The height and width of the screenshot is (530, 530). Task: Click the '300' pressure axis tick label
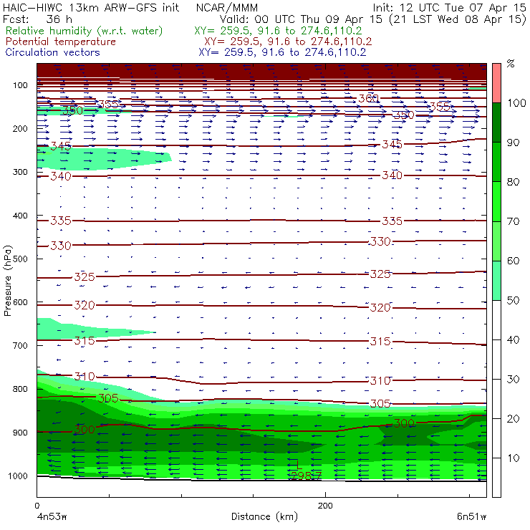point(20,172)
